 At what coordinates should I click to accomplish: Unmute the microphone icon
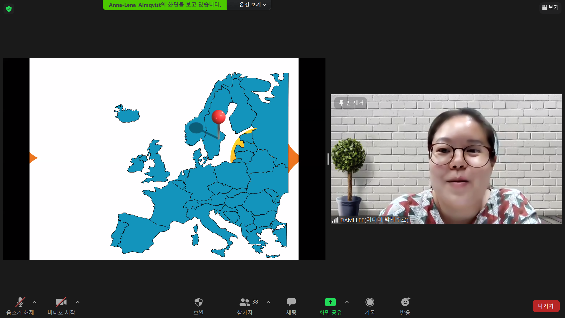click(x=20, y=302)
